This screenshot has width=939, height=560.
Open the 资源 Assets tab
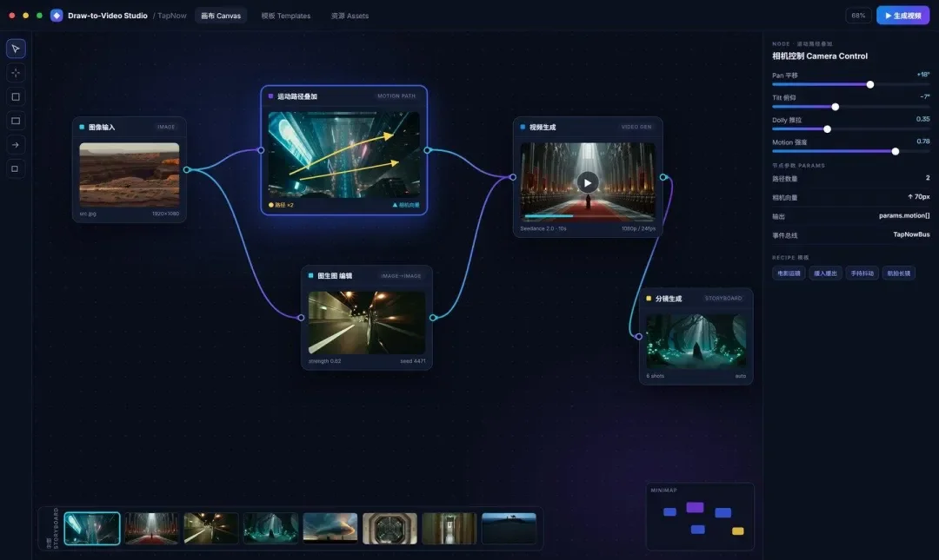pos(350,16)
